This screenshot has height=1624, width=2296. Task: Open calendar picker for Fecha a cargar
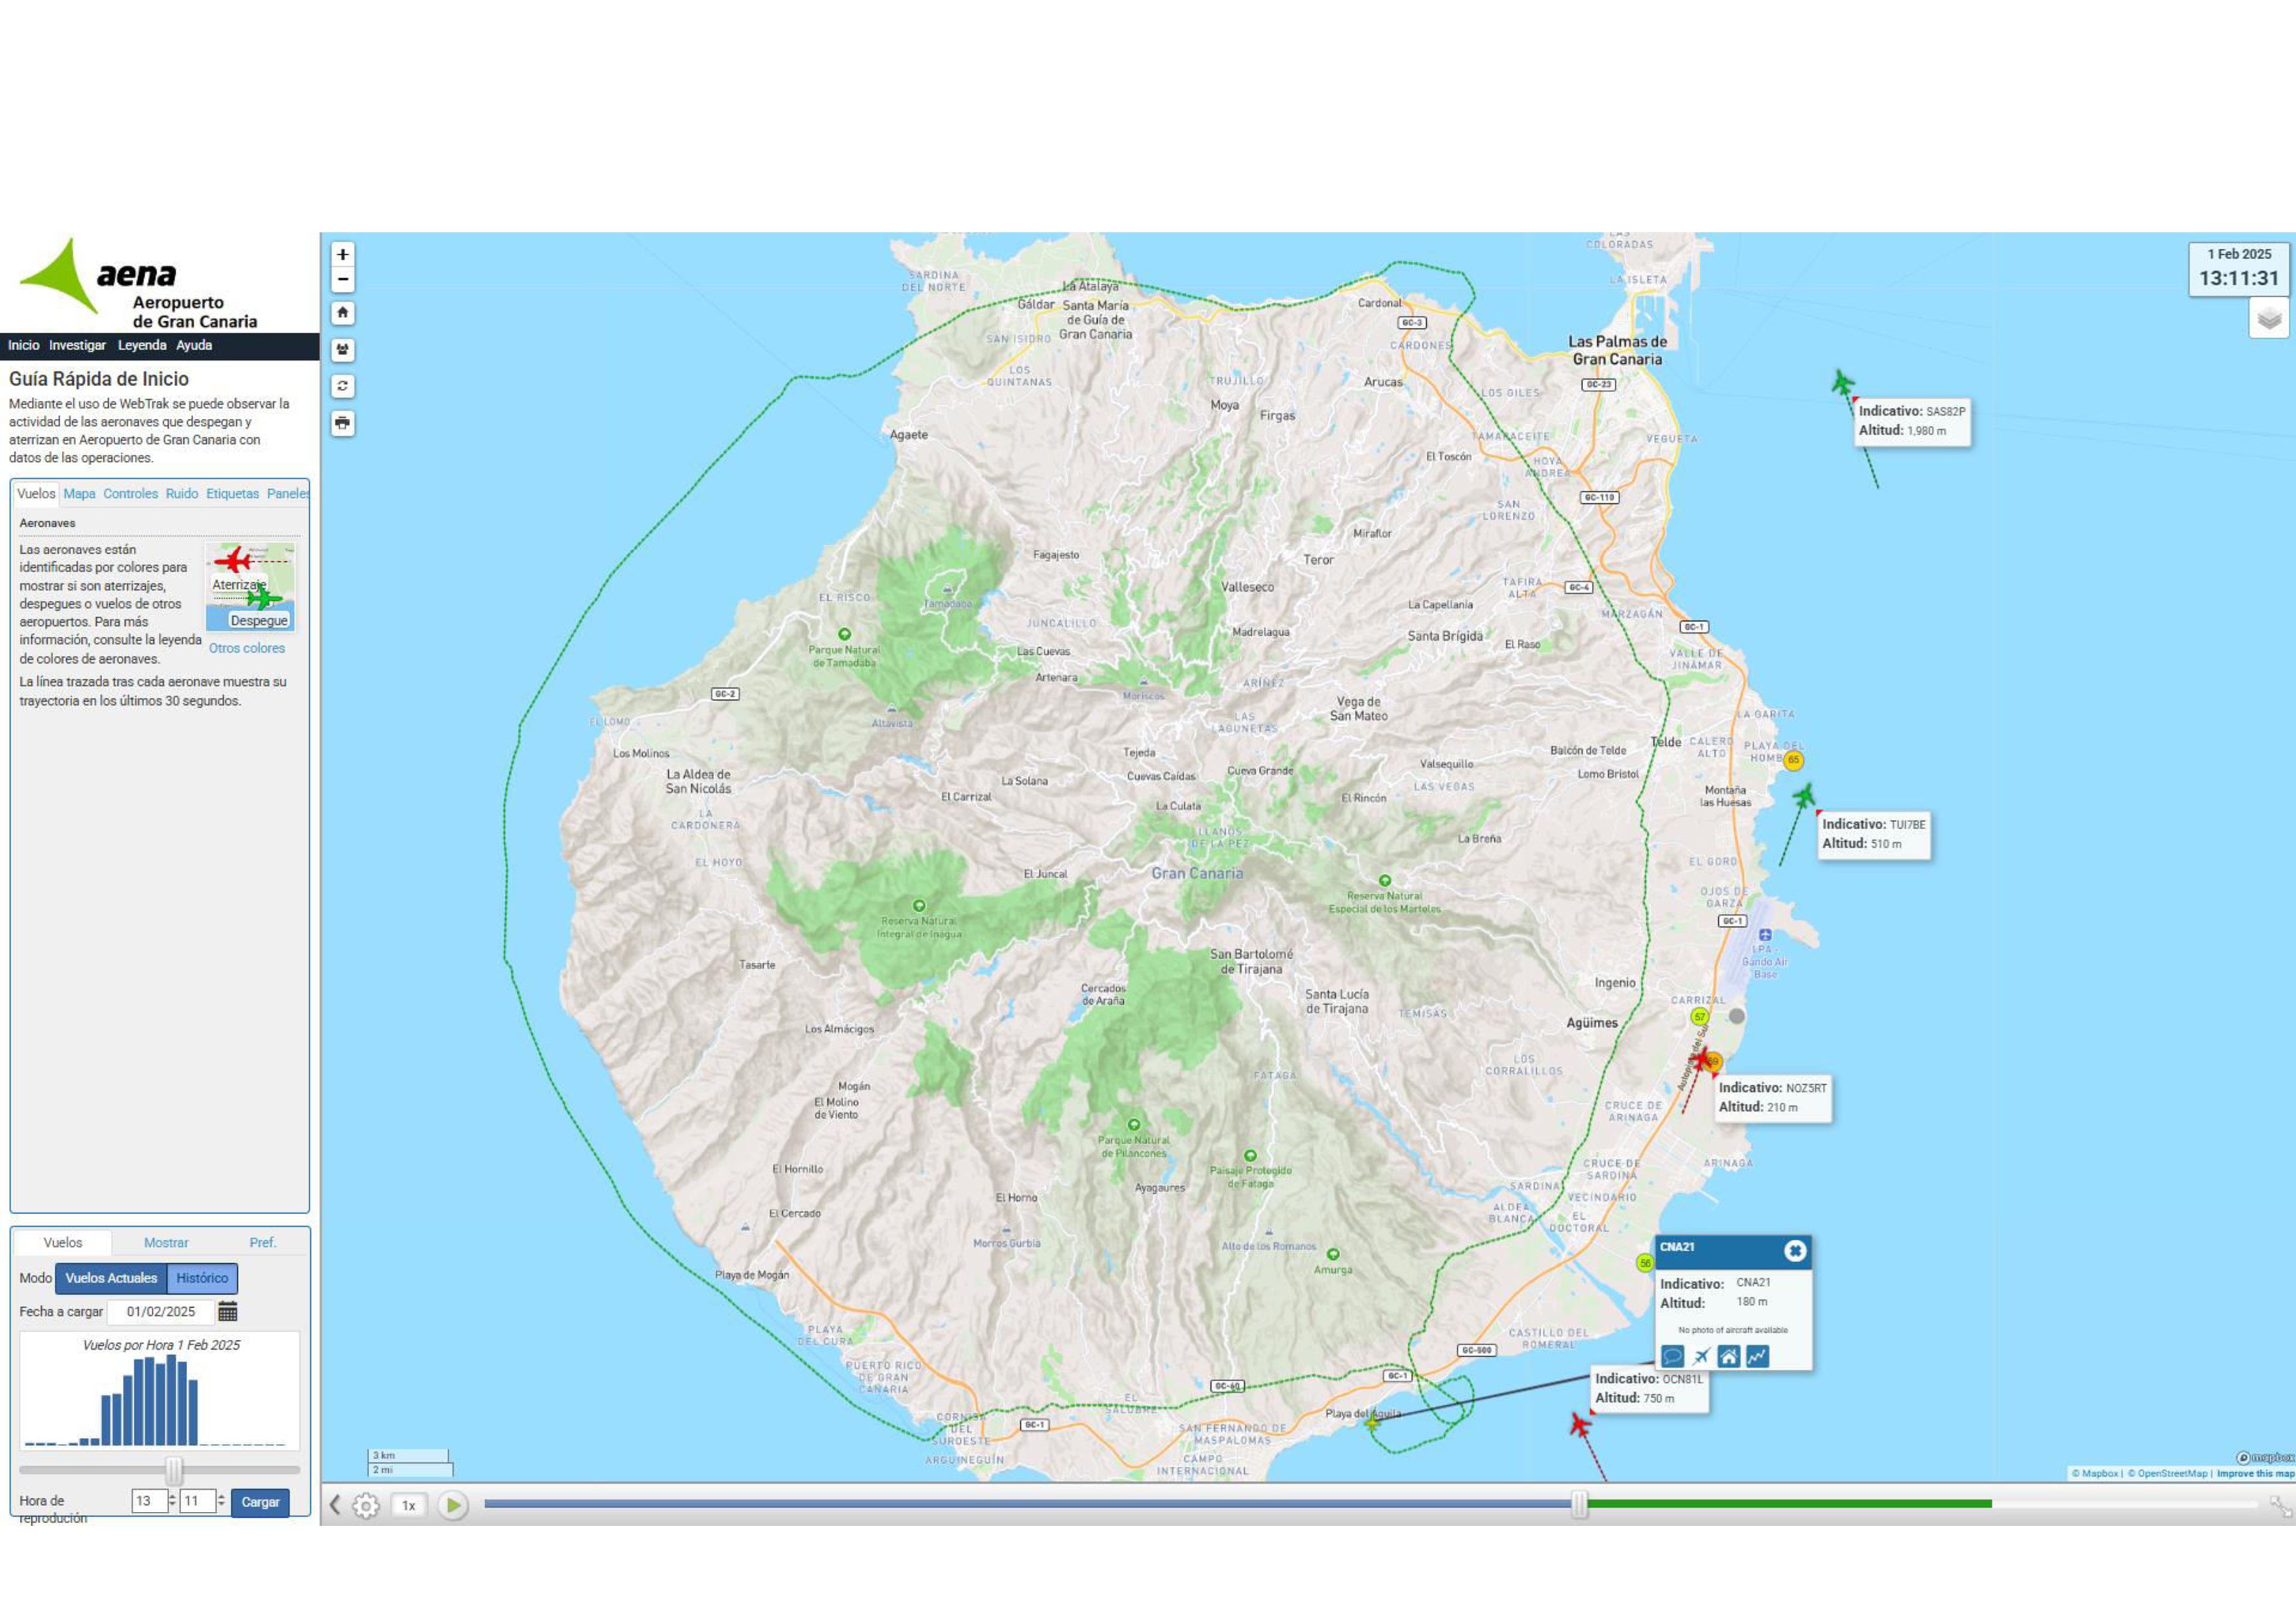(x=228, y=1311)
